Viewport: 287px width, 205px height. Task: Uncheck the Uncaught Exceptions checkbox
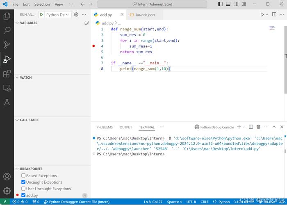coord(23,182)
